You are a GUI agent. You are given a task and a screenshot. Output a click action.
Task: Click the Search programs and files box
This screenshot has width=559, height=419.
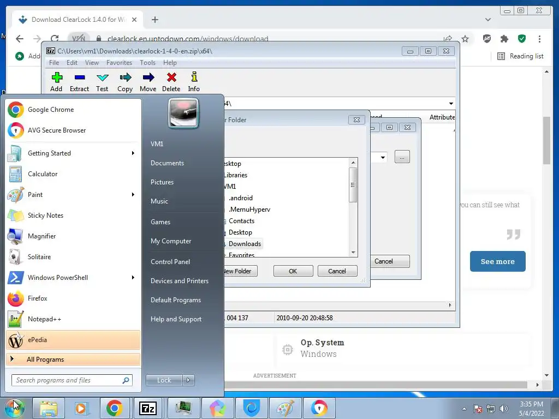pyautogui.click(x=72, y=380)
